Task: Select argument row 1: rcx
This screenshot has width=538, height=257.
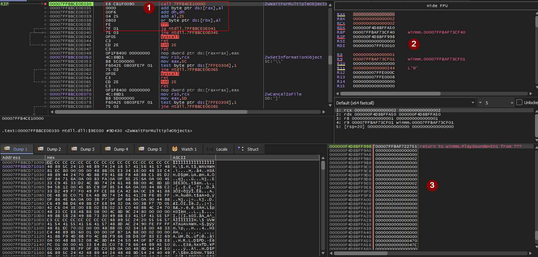Action: click(x=435, y=110)
